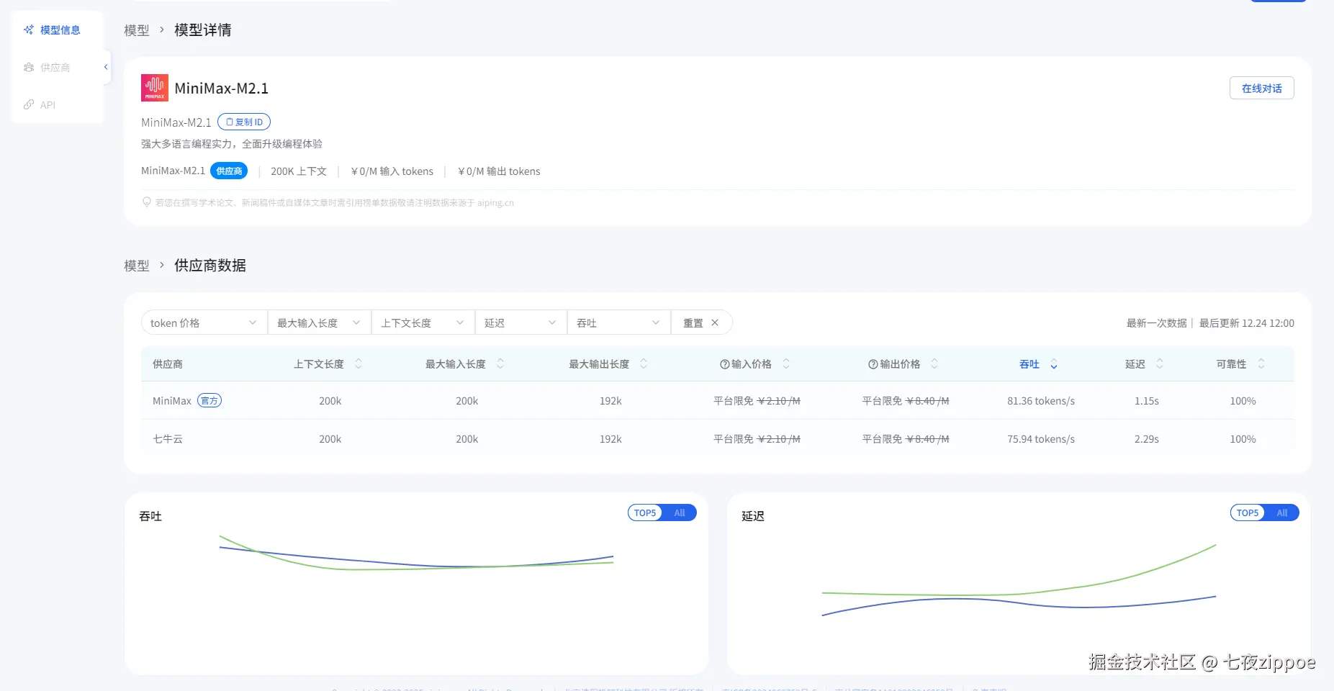Click the 模型详情 page heading

(x=203, y=30)
